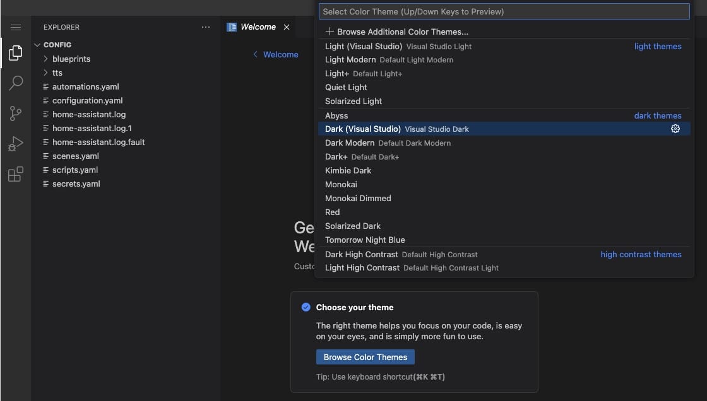
Task: Select the Solarized Light theme
Action: pos(504,102)
